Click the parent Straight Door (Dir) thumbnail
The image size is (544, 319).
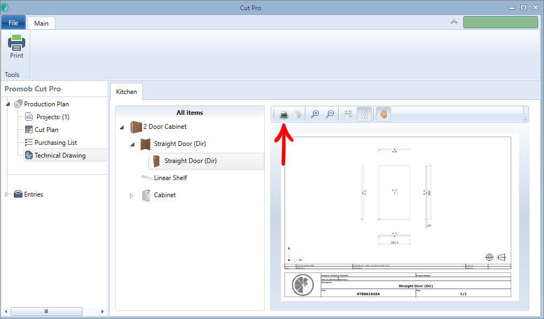click(145, 144)
